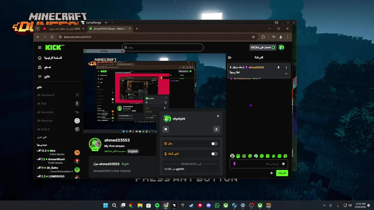Open recommended channel AmeerMzori

click(58, 161)
